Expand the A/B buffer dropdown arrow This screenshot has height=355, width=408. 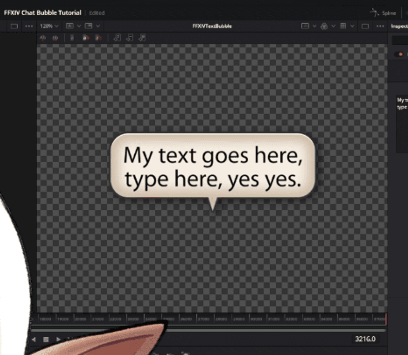(79, 26)
